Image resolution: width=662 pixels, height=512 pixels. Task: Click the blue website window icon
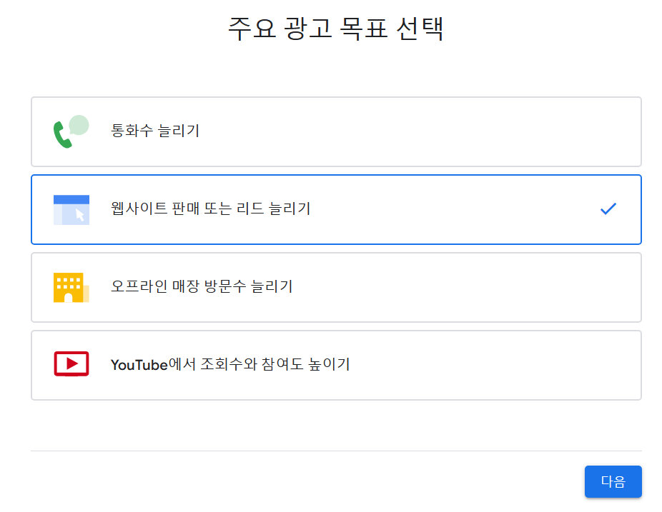pyautogui.click(x=71, y=210)
